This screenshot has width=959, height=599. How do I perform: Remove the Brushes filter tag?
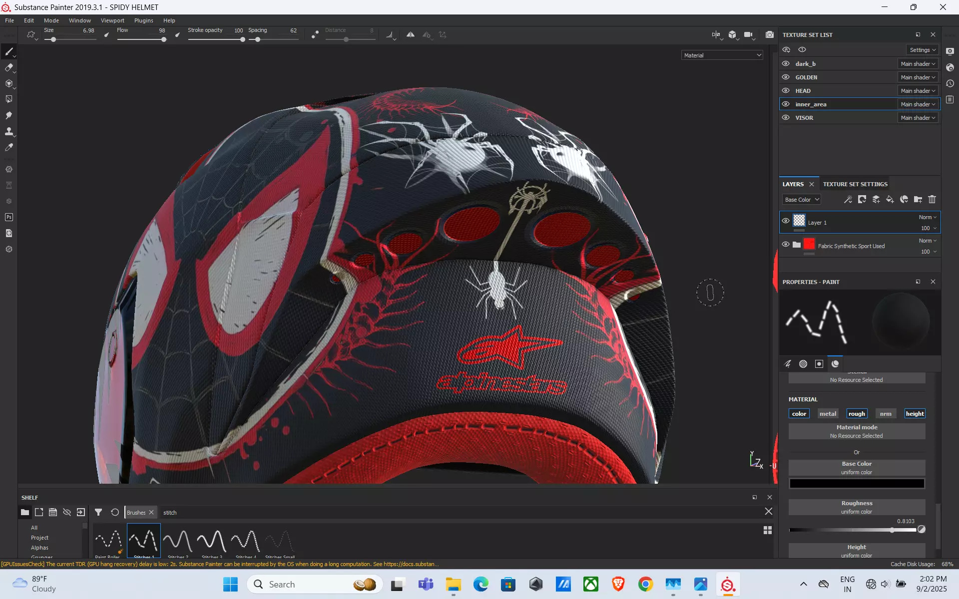tap(151, 512)
